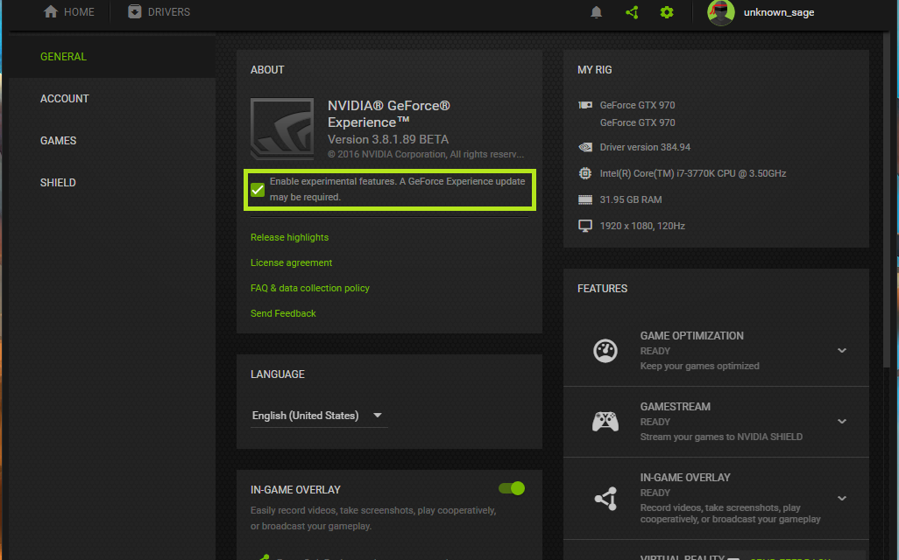This screenshot has height=560, width=899.
Task: Open the notification bell
Action: 597,12
